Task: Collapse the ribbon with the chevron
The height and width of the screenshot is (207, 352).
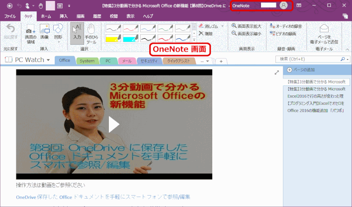Action: point(347,49)
